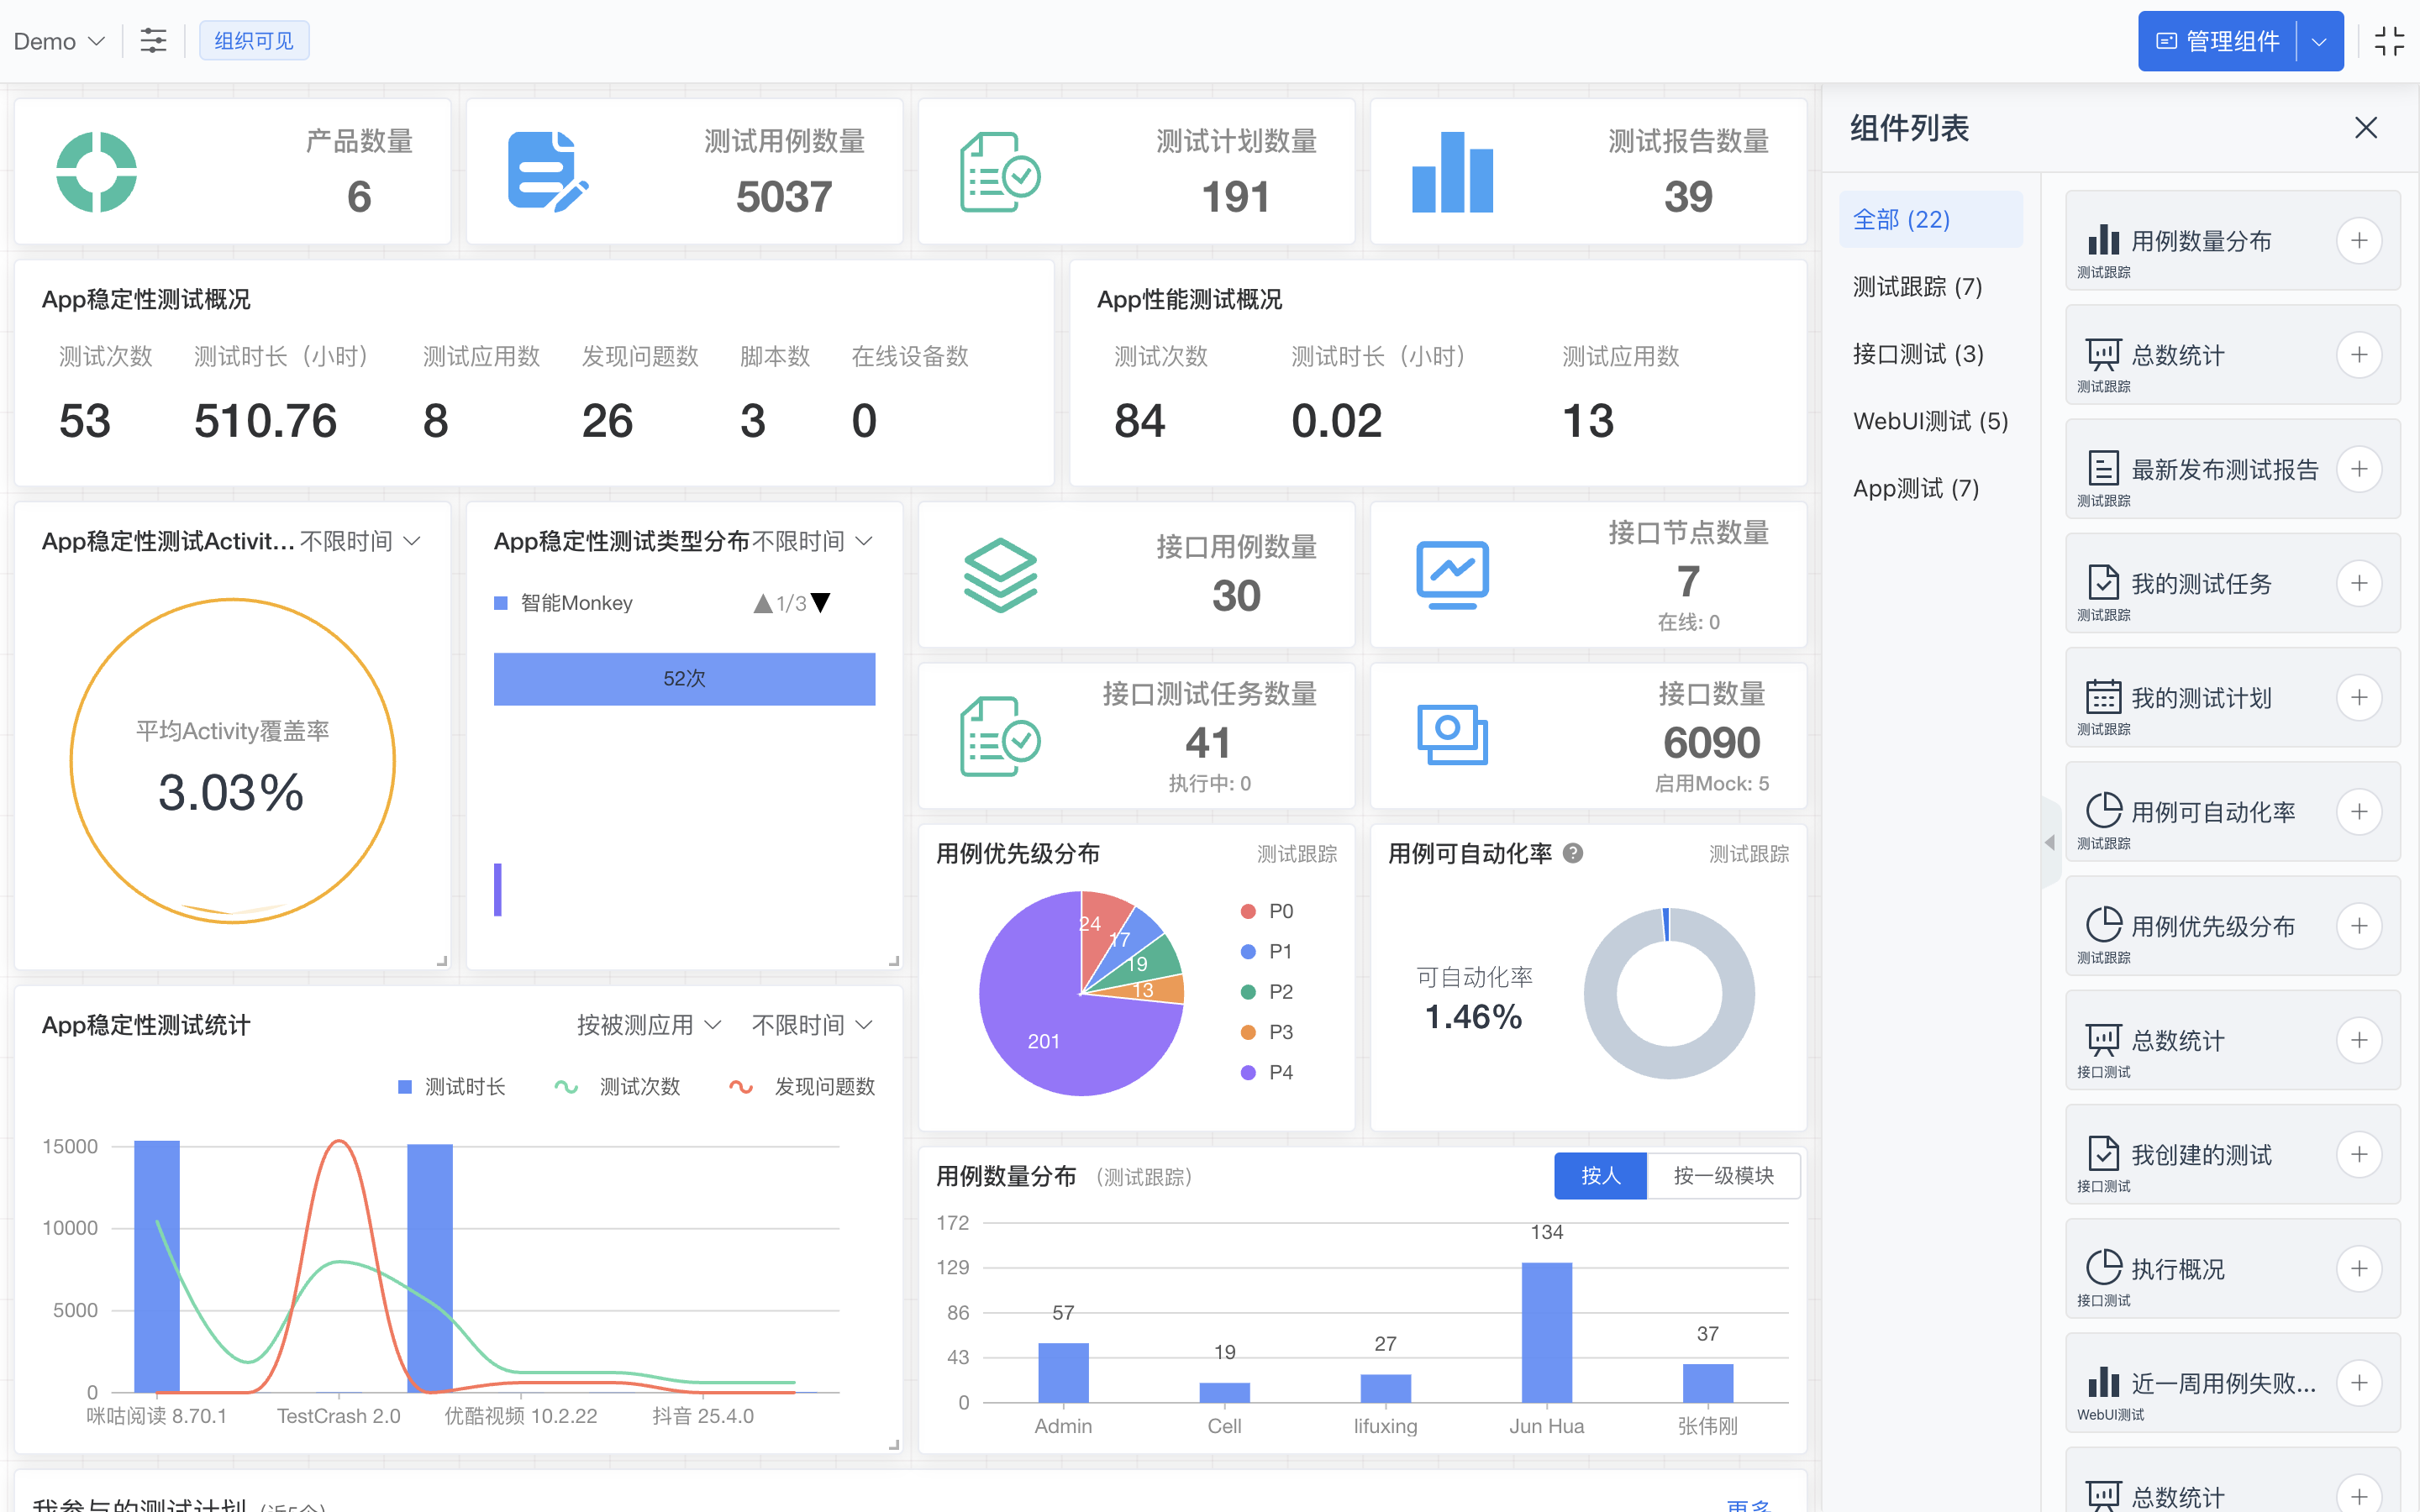This screenshot has width=2420, height=1512.
Task: Toggle the 发现问题数 legend series
Action: [x=802, y=1087]
